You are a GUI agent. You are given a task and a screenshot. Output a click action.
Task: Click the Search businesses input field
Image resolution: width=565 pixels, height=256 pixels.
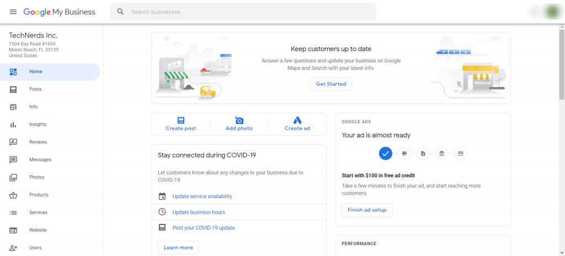point(243,12)
